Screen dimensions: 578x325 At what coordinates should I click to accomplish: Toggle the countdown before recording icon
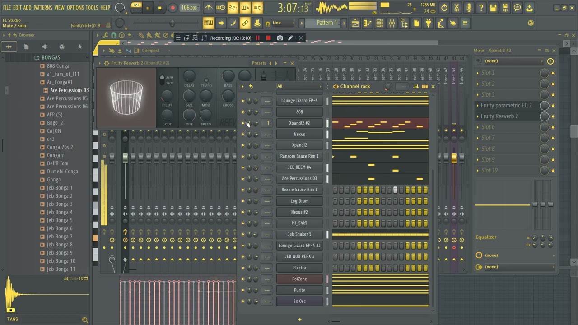233,8
